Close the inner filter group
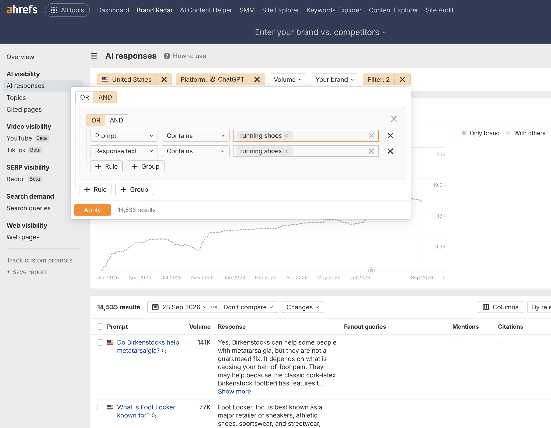 pyautogui.click(x=394, y=119)
